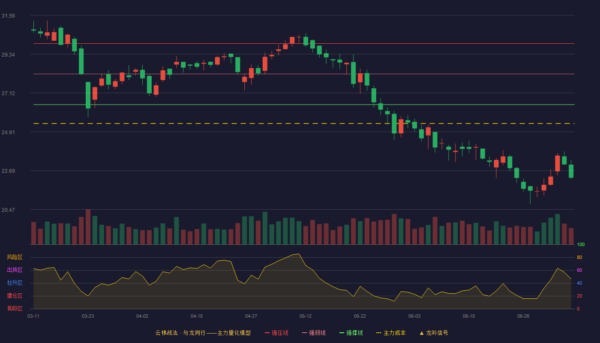
Task: Click the 06-26 date axis label
Action: click(x=523, y=316)
